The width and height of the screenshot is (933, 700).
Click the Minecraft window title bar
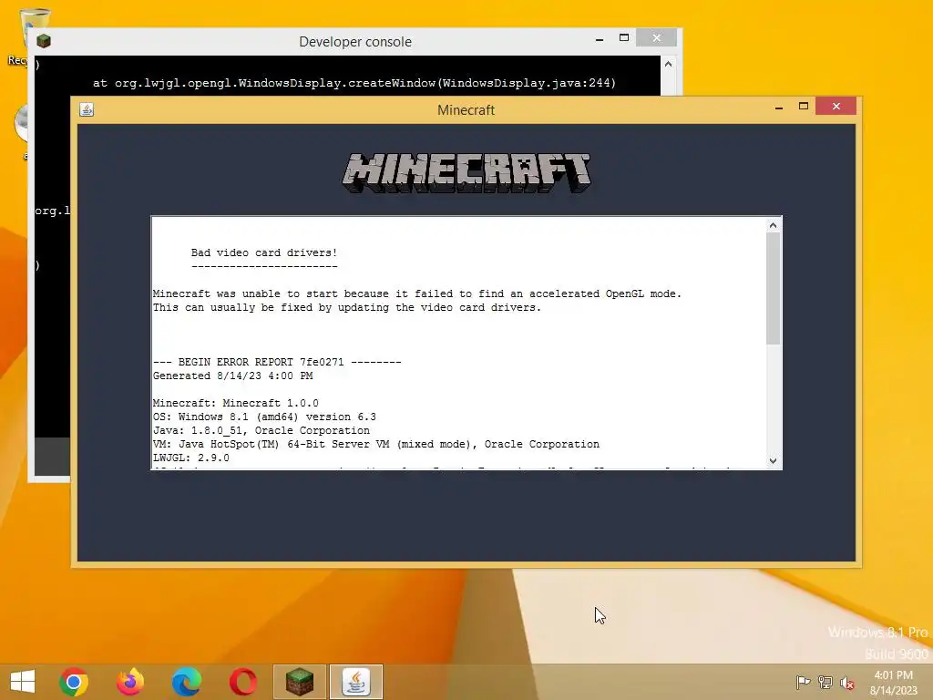pyautogui.click(x=466, y=110)
